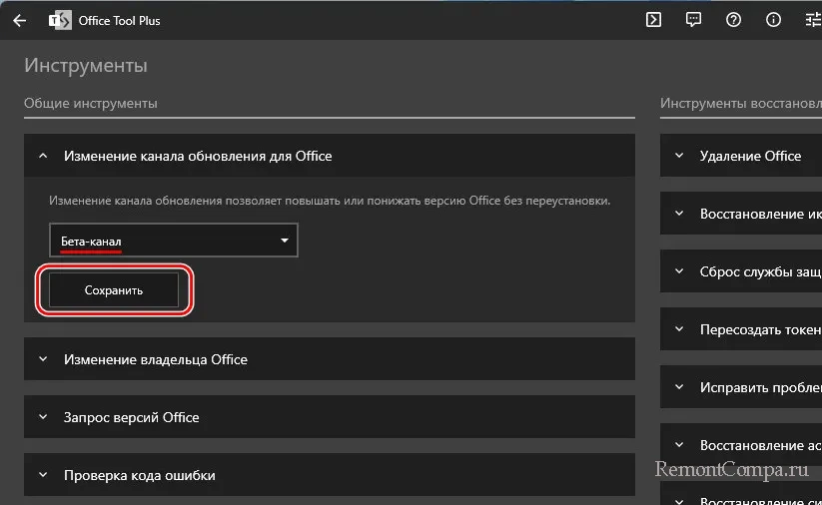The height and width of the screenshot is (505, 822).
Task: Click the dropdown arrow on channel selector
Action: pyautogui.click(x=284, y=241)
